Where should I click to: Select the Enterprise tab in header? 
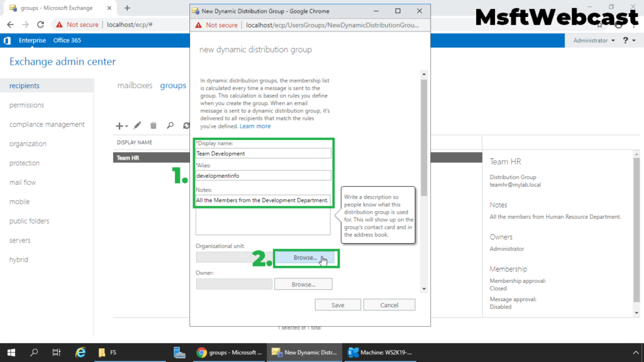point(32,40)
